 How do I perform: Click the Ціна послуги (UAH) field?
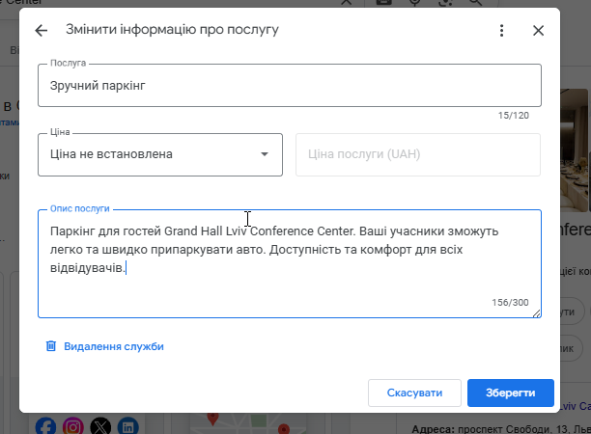click(418, 154)
